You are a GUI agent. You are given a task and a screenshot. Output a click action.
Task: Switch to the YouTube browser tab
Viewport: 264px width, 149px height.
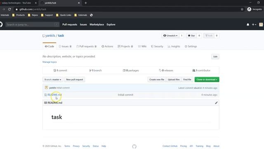(x=17, y=3)
